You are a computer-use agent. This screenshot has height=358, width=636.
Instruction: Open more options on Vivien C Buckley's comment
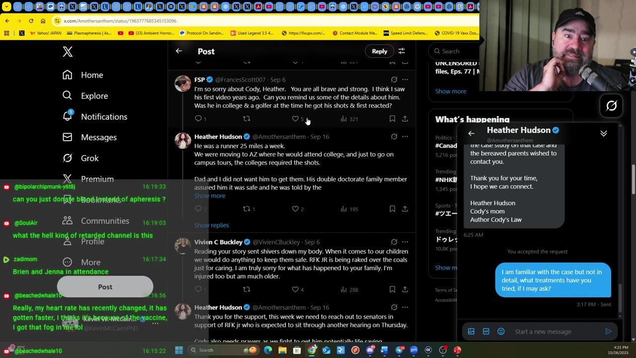pos(405,242)
